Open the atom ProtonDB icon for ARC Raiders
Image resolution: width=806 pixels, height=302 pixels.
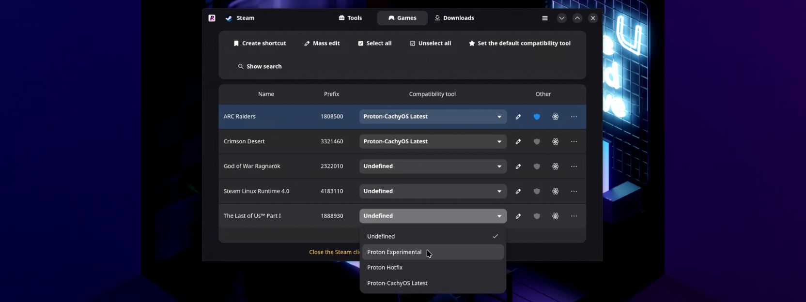pyautogui.click(x=556, y=117)
